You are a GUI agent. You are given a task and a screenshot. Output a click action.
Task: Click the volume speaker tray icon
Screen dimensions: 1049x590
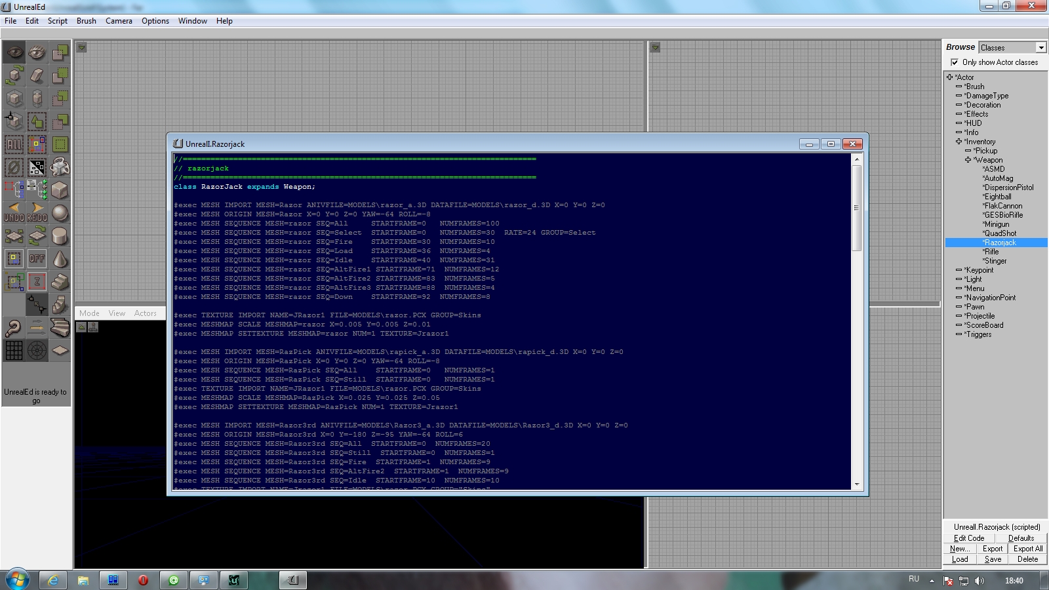[x=980, y=580]
